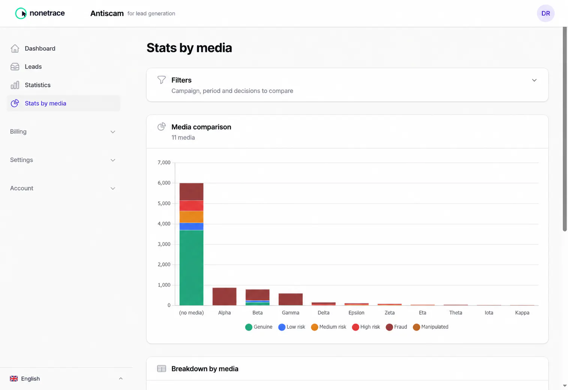Click the Stats by media pie icon
The height and width of the screenshot is (390, 568).
15,103
